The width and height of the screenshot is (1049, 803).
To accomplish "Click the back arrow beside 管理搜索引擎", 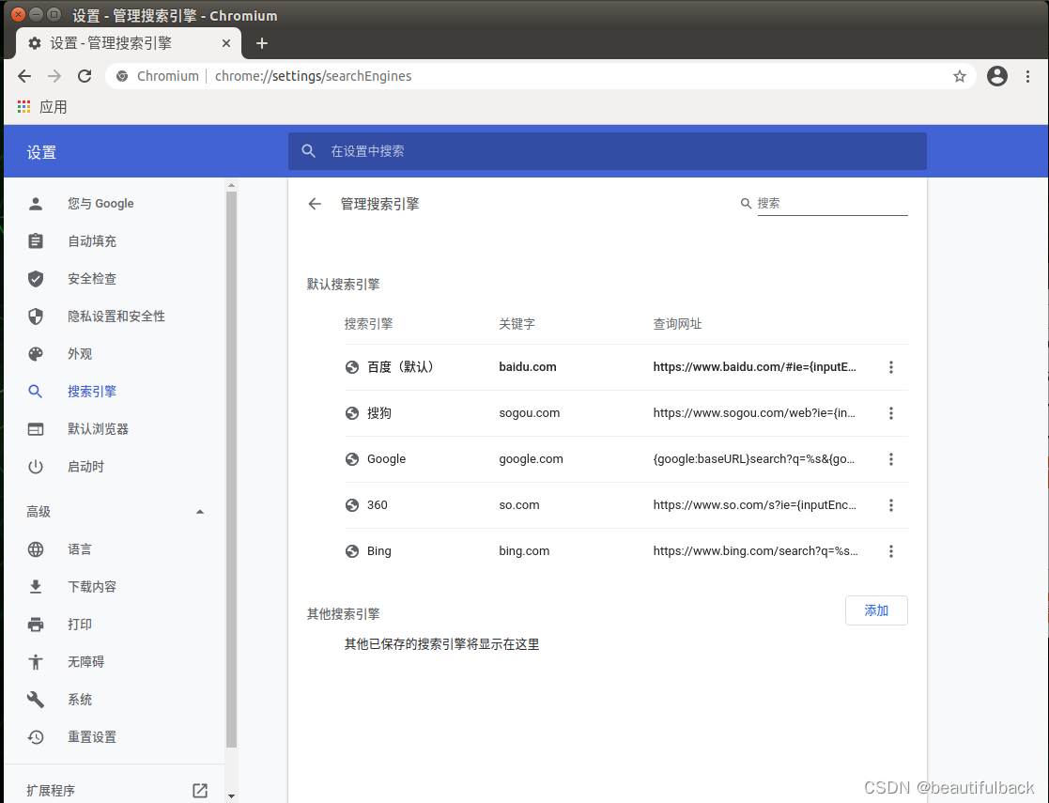I will (315, 204).
